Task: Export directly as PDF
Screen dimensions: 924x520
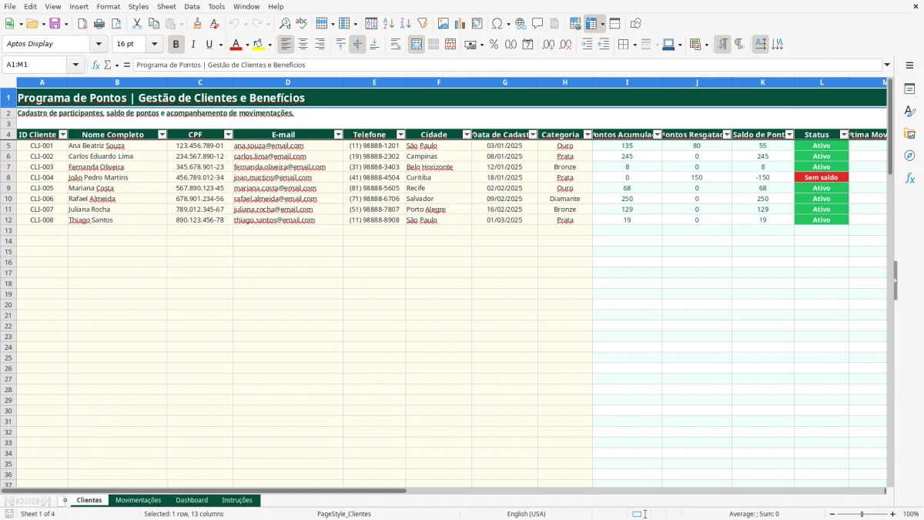Action: [82, 24]
